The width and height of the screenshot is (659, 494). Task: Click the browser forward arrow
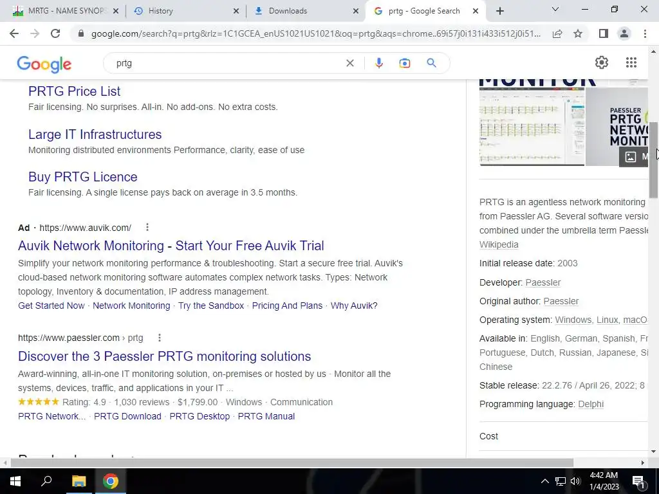point(35,33)
